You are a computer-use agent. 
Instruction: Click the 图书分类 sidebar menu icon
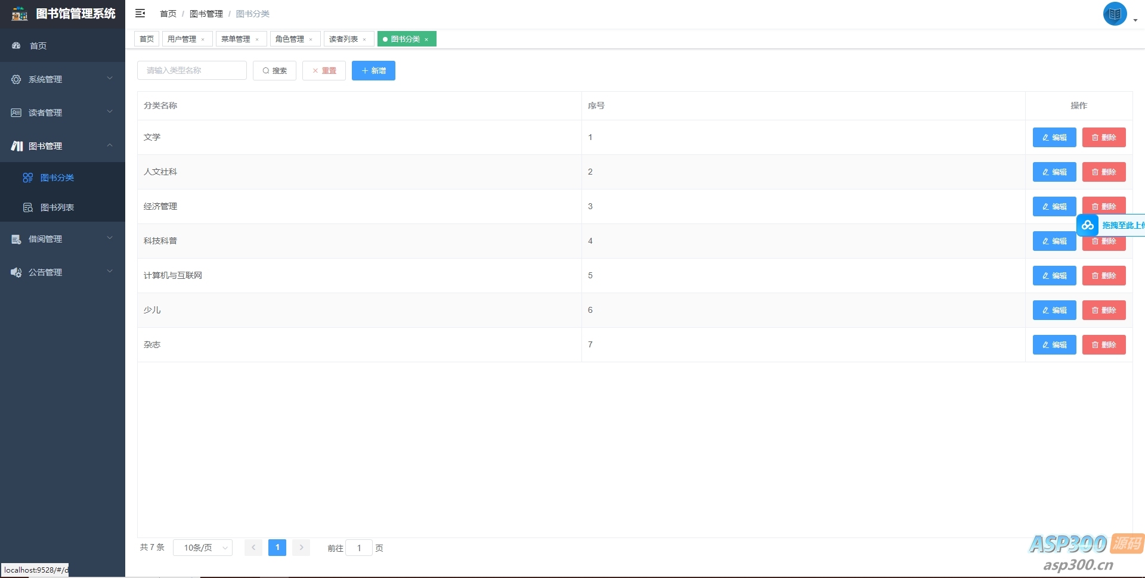point(27,178)
